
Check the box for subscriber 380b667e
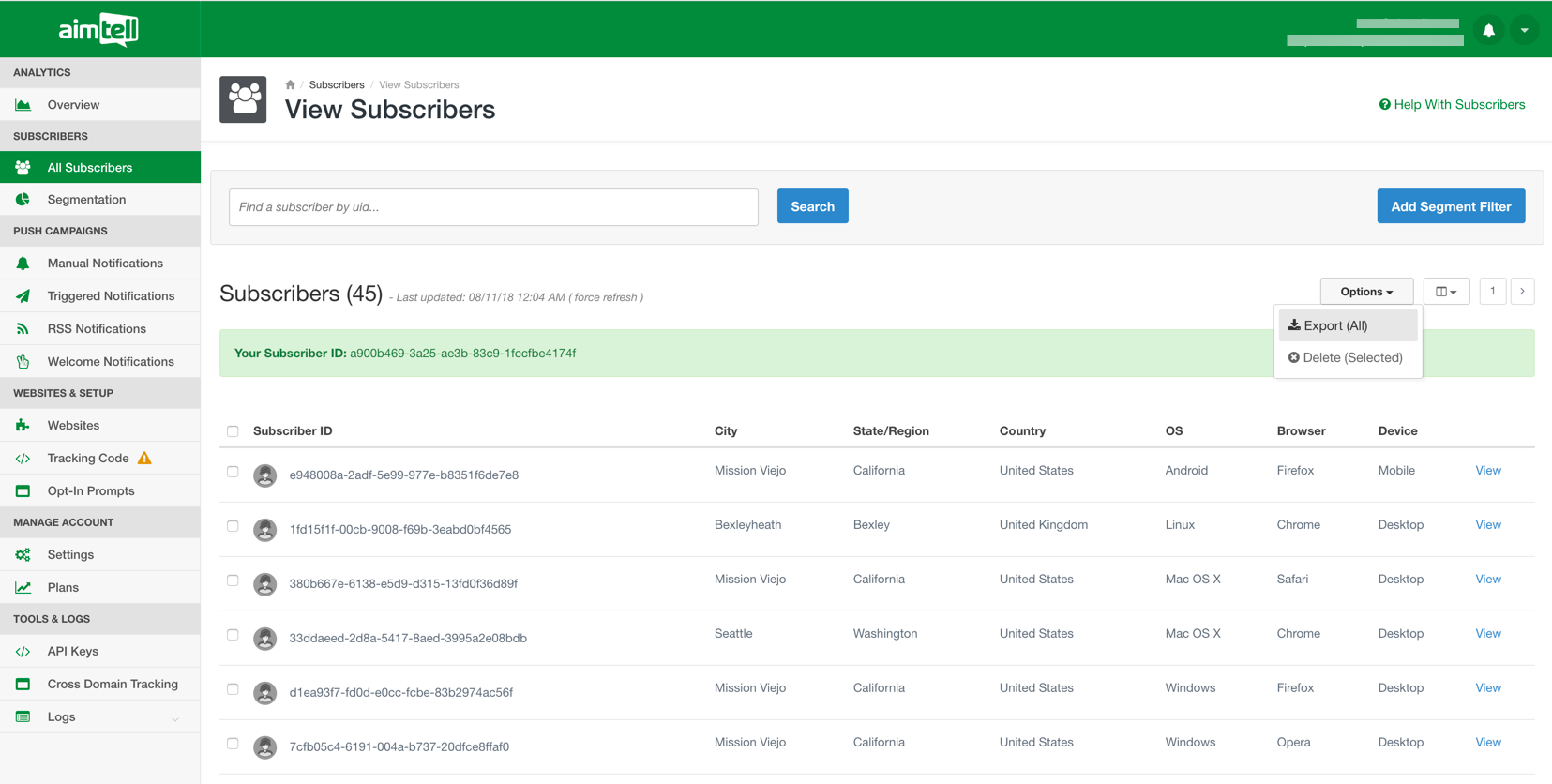[x=233, y=580]
